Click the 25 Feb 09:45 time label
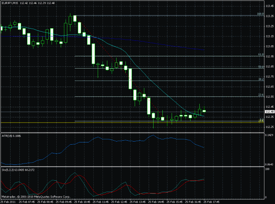 pos(64,202)
